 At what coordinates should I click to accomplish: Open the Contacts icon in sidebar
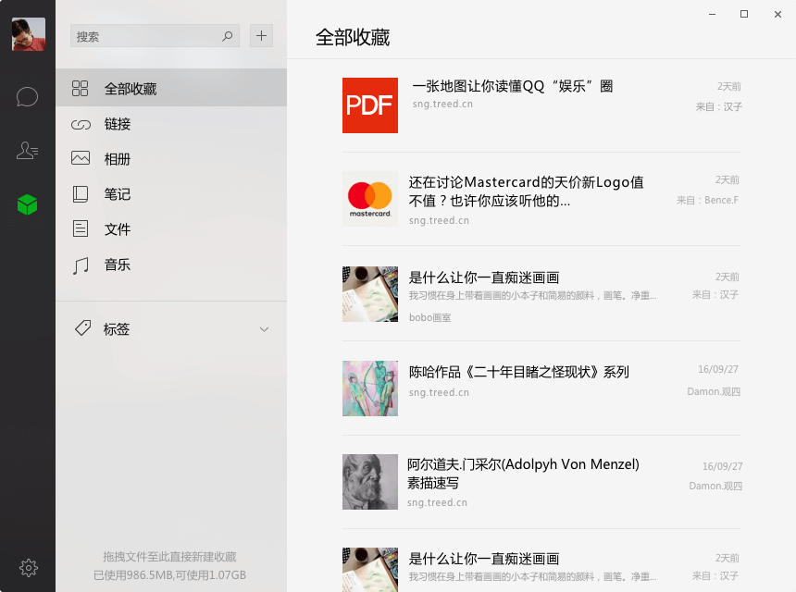[x=27, y=150]
